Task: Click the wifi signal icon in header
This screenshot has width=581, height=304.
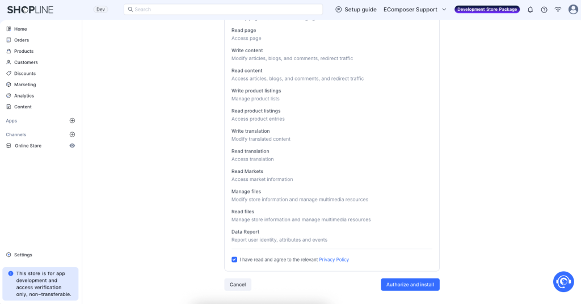Action: click(558, 10)
